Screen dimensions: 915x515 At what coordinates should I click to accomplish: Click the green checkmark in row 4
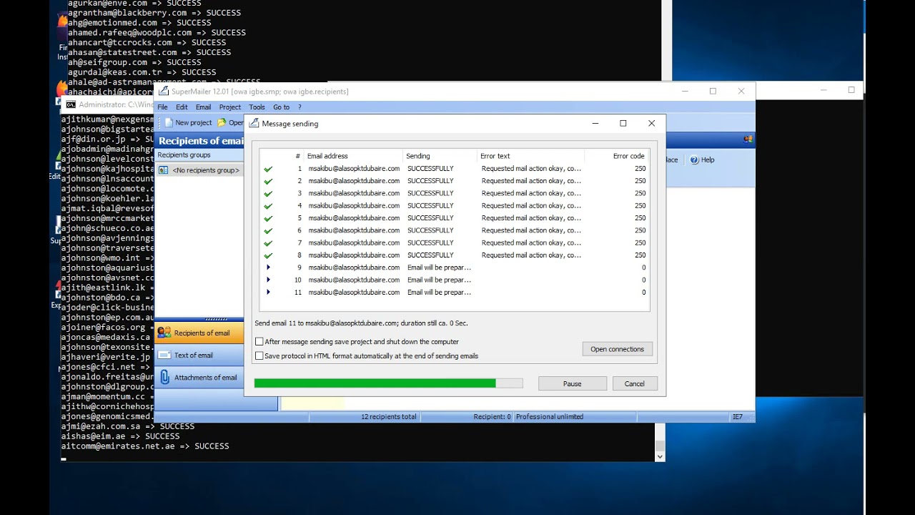pyautogui.click(x=268, y=206)
